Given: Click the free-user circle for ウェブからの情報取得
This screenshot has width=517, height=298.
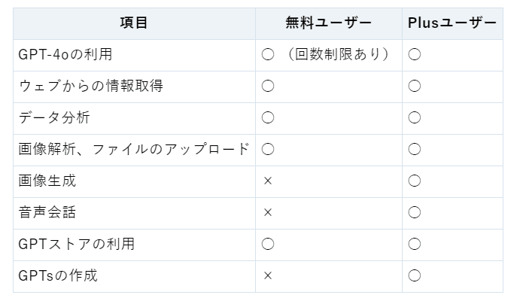Looking at the screenshot, I should point(268,86).
